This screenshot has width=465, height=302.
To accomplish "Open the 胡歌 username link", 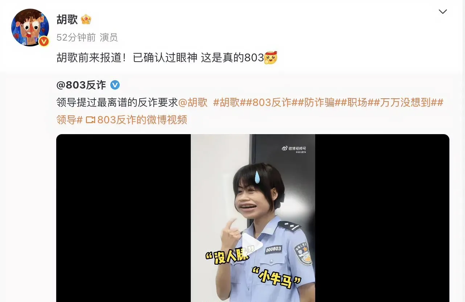I will click(x=67, y=19).
